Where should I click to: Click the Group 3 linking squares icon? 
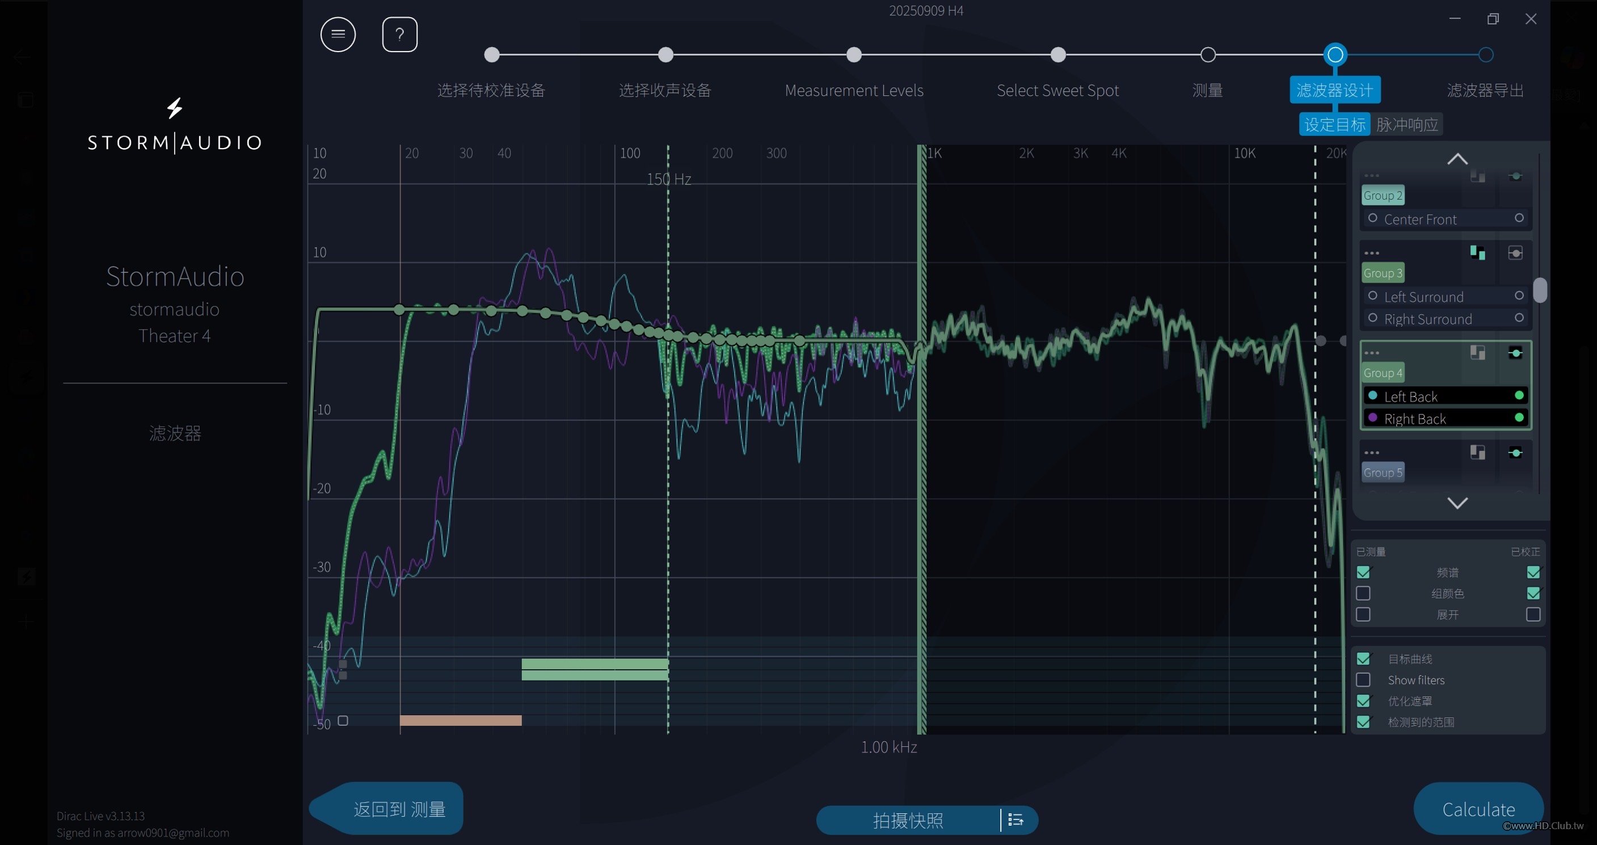coord(1477,252)
